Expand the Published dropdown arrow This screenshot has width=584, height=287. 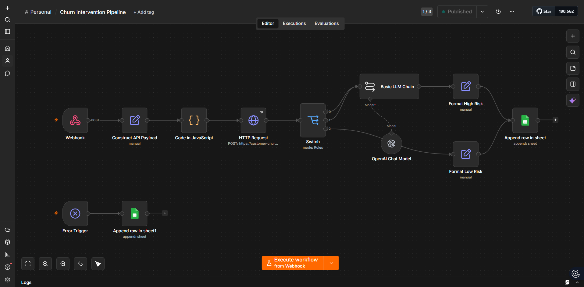482,12
